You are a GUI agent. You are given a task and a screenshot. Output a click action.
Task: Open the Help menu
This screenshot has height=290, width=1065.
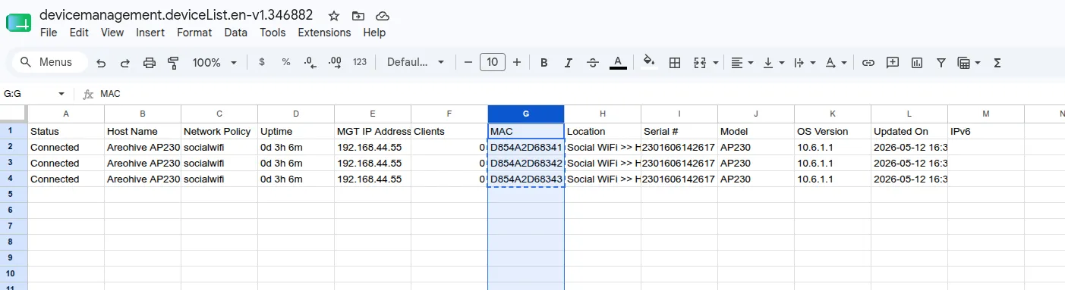(x=374, y=33)
